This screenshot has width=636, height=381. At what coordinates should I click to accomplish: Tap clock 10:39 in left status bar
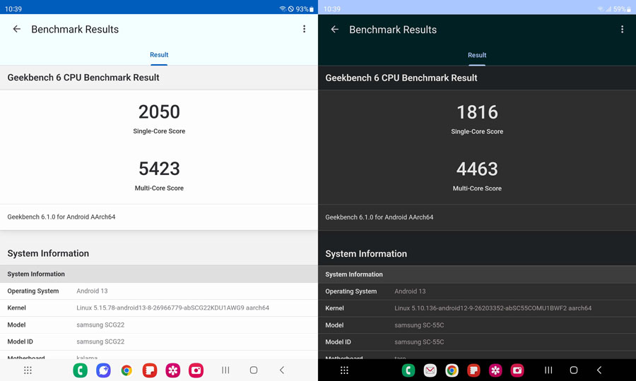[x=13, y=9]
